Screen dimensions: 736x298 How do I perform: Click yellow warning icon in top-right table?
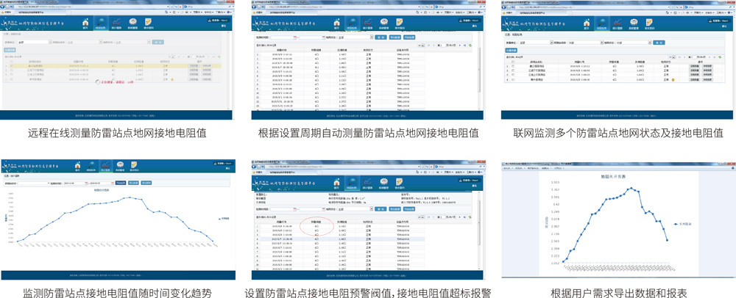pos(672,79)
